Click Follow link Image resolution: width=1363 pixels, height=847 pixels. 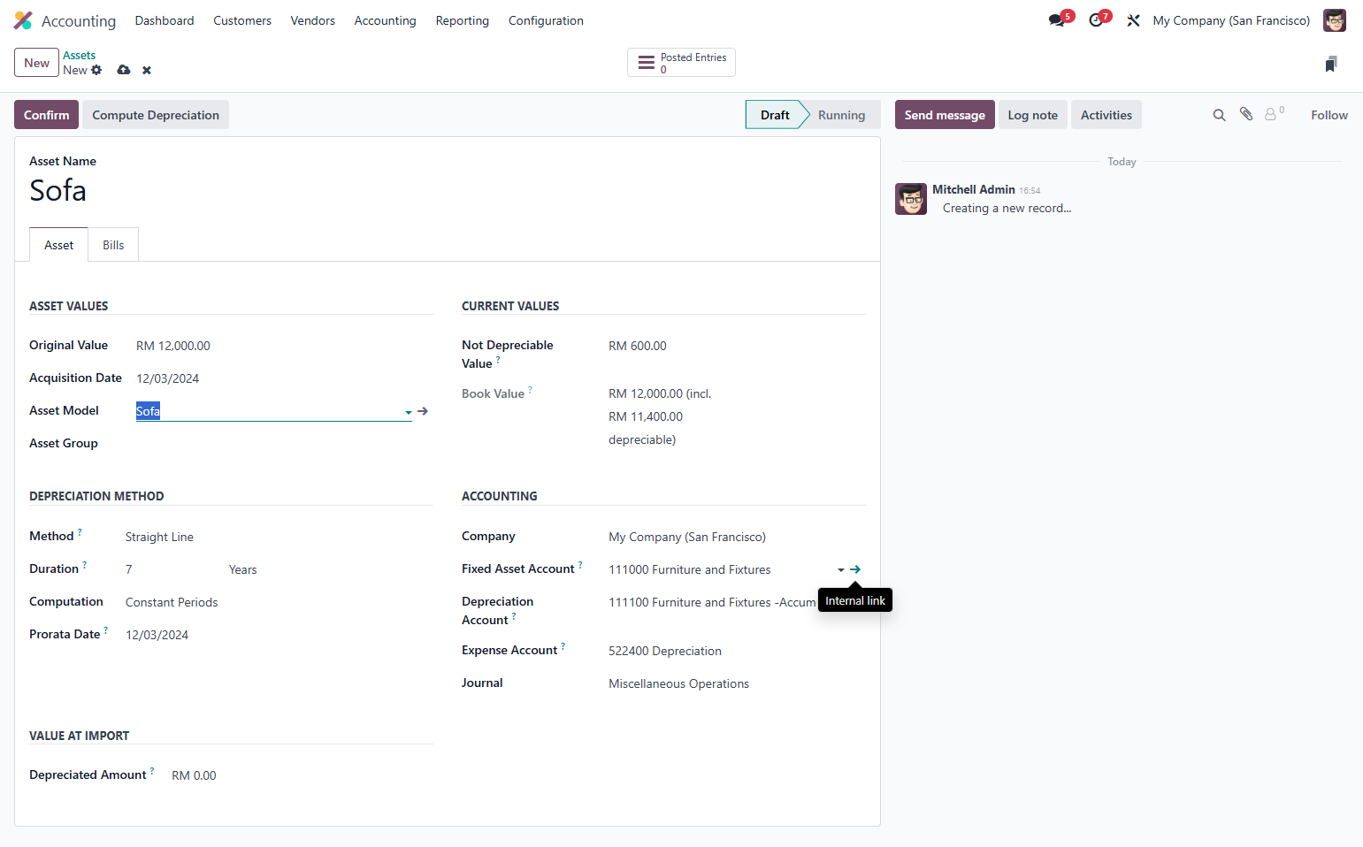tap(1329, 115)
